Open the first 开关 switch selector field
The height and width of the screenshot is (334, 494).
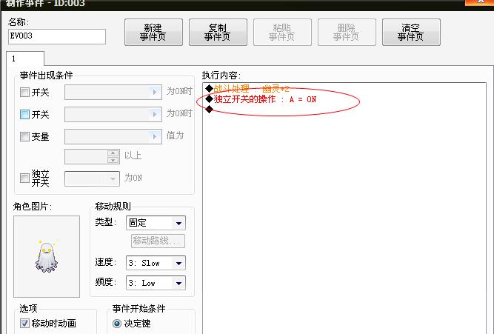tap(113, 92)
